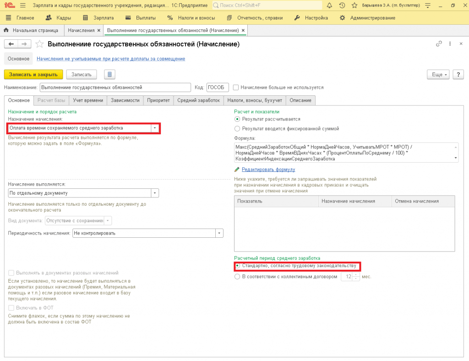
Task: Click the back navigation arrow
Action: tap(11, 44)
